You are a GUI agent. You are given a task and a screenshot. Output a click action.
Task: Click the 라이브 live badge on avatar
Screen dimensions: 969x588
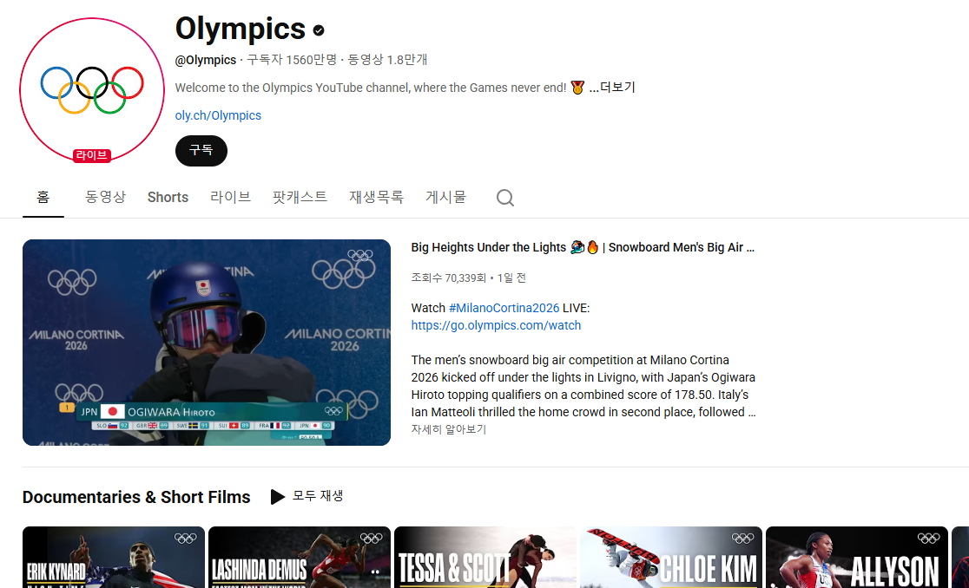[91, 155]
